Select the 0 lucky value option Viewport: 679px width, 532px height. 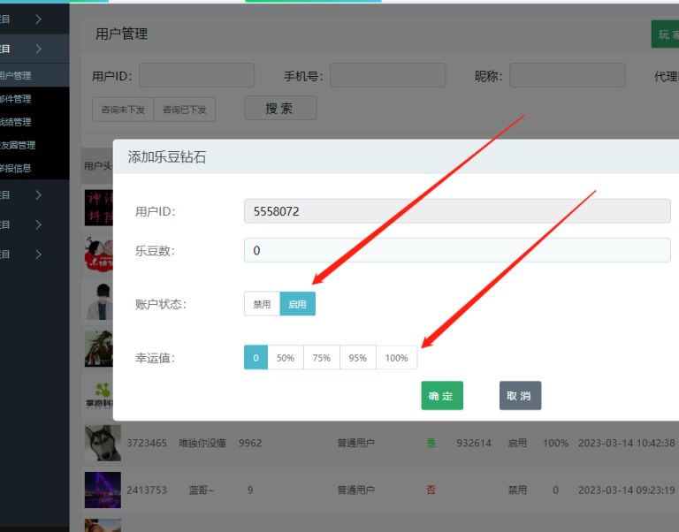point(256,358)
